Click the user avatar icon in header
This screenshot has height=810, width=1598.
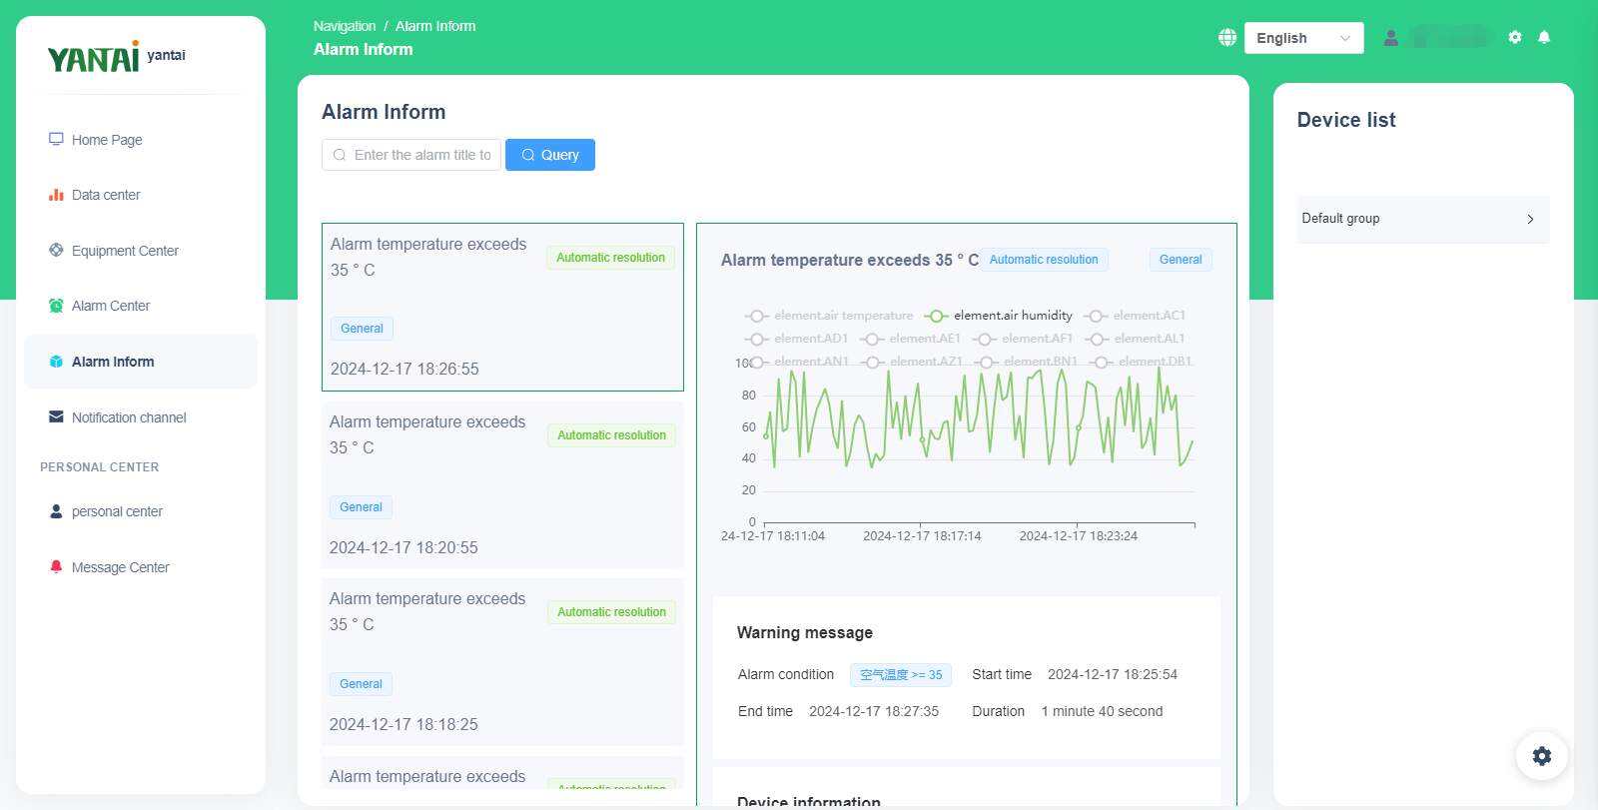tap(1390, 38)
